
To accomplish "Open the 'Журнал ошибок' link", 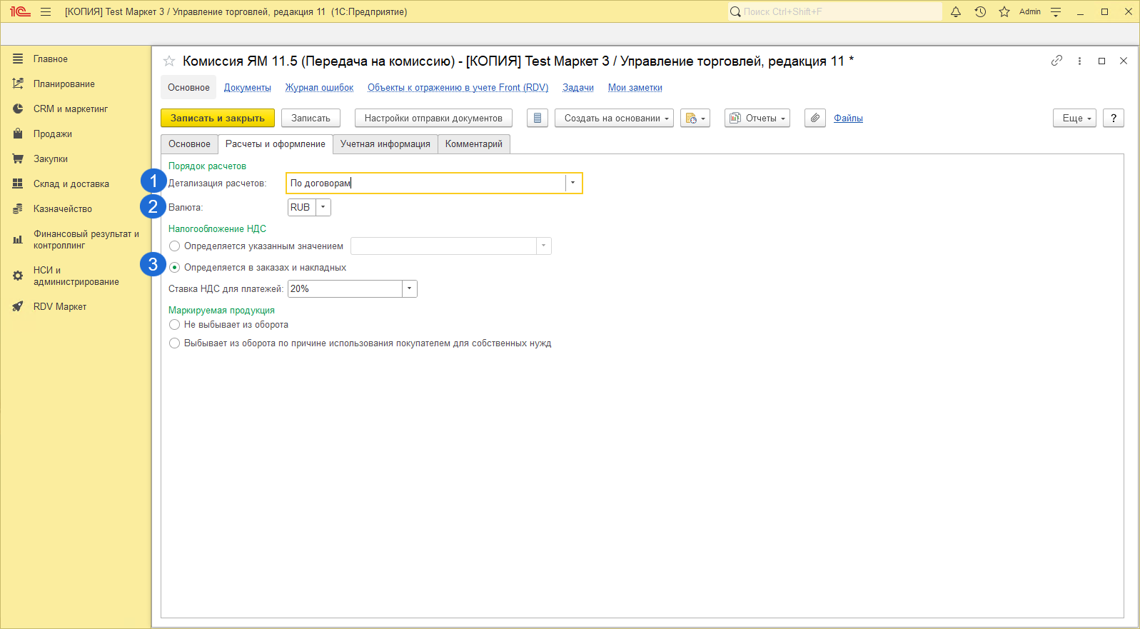I will pyautogui.click(x=320, y=88).
